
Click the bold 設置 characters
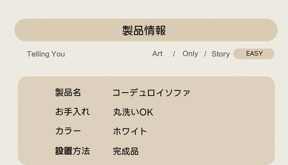click(x=64, y=151)
